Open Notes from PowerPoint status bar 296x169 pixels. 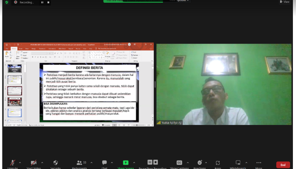pos(97,125)
